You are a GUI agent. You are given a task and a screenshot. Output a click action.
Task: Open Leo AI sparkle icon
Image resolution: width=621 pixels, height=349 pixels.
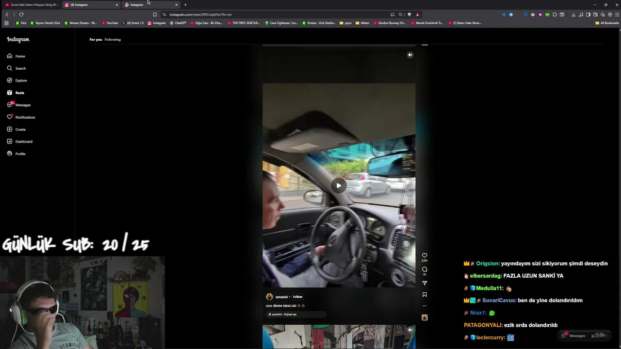[603, 15]
